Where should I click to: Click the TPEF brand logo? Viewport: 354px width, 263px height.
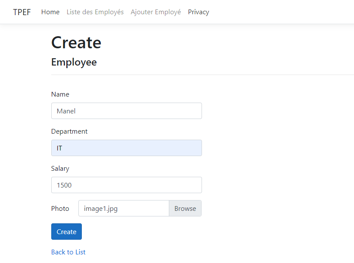tap(22, 12)
